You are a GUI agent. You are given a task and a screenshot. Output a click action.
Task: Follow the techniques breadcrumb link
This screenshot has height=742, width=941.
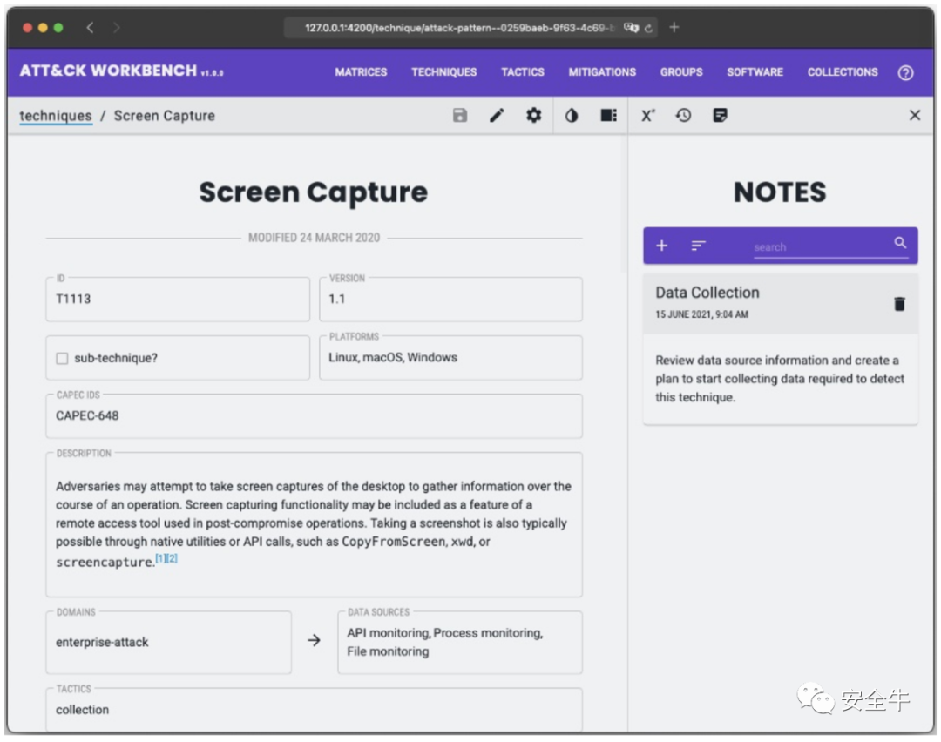click(56, 116)
